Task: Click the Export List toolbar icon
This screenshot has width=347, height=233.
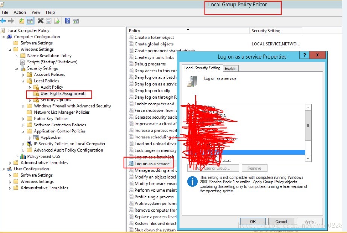Action: 57,21
